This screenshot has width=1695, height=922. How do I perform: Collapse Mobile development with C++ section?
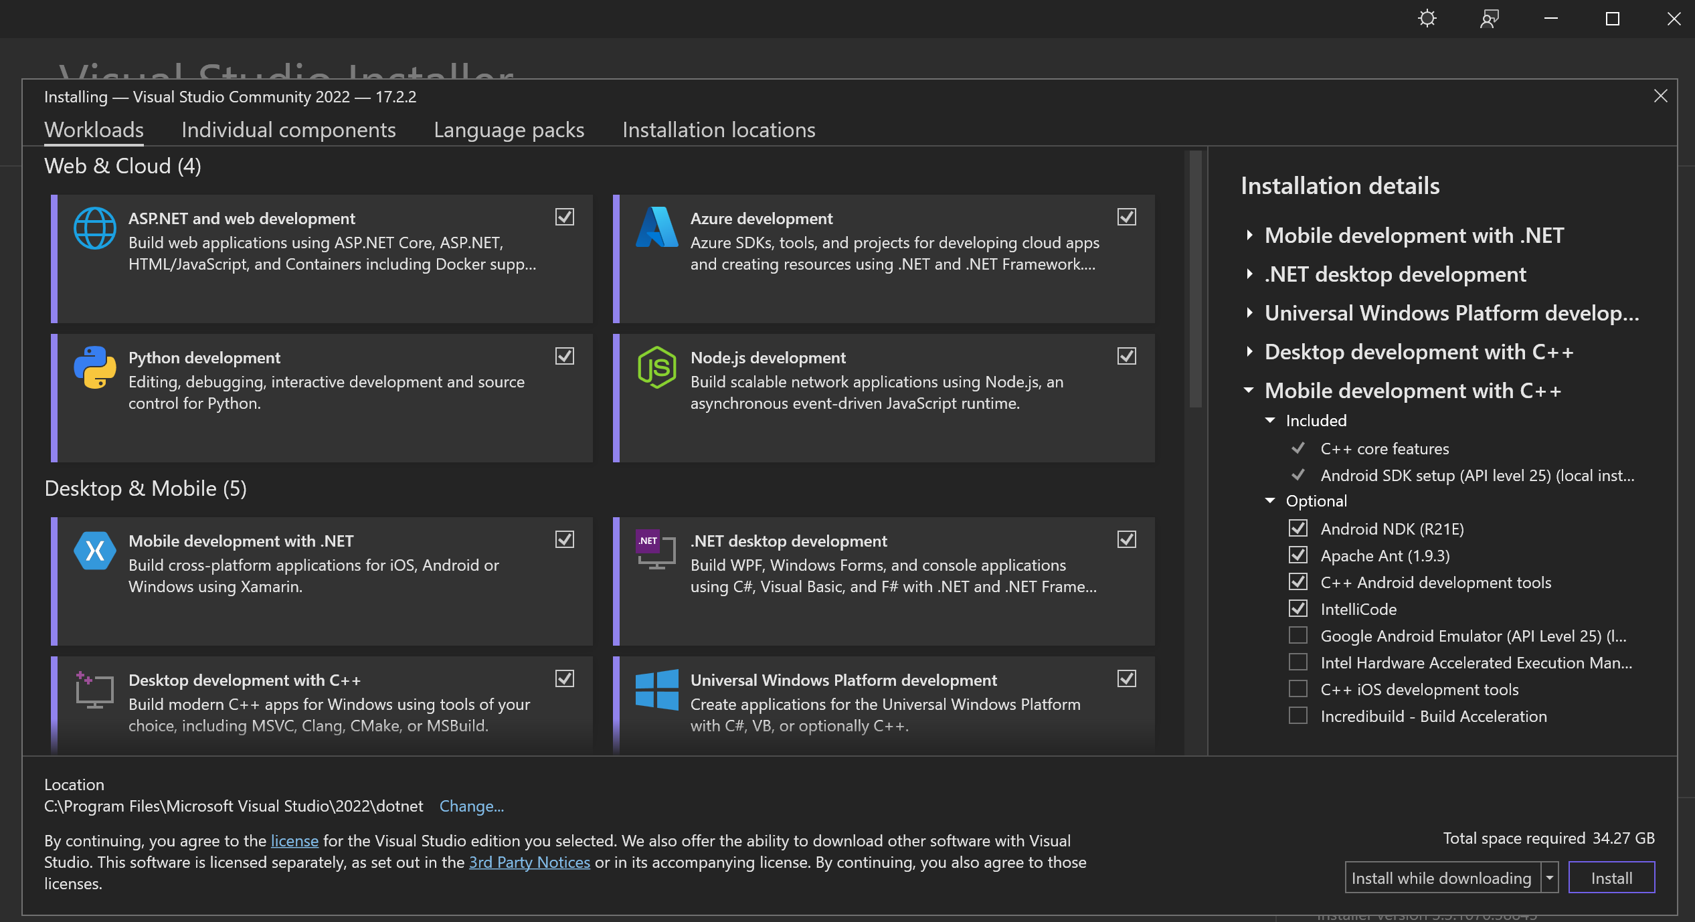1249,391
